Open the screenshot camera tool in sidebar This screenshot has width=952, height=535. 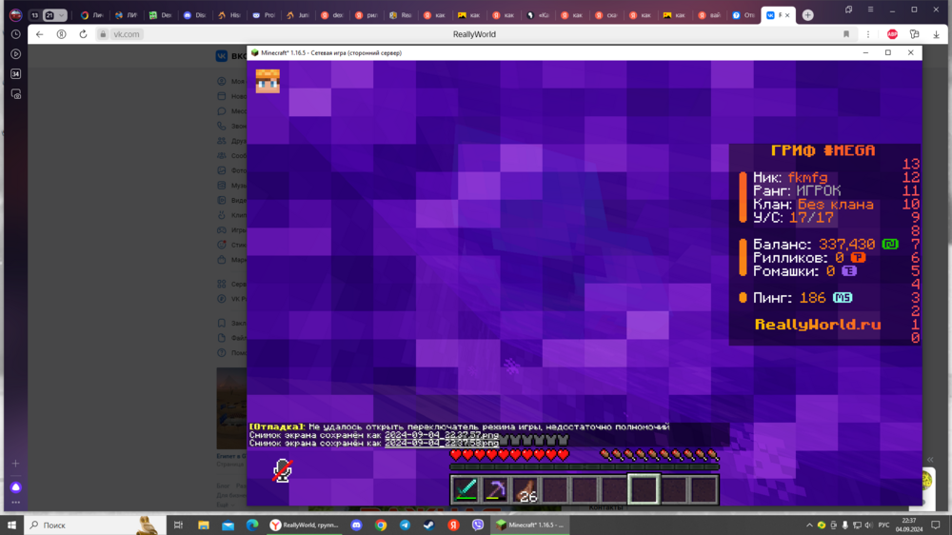click(x=16, y=94)
